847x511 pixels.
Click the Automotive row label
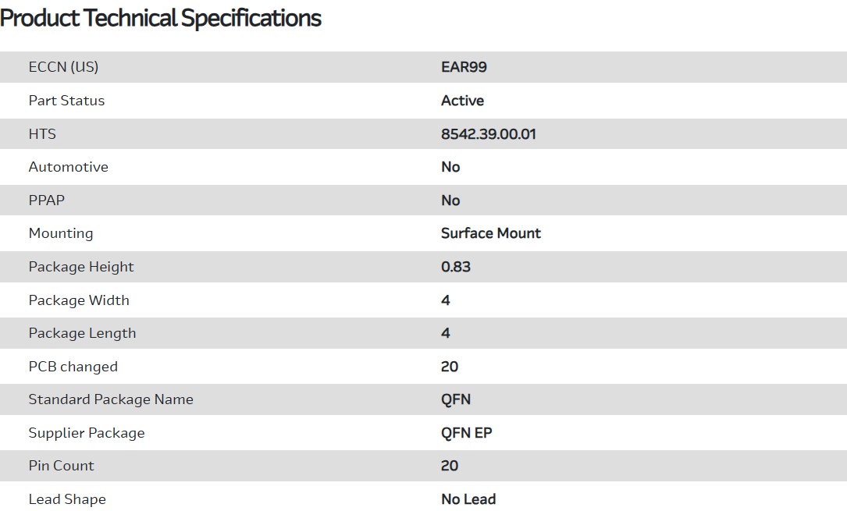click(68, 167)
